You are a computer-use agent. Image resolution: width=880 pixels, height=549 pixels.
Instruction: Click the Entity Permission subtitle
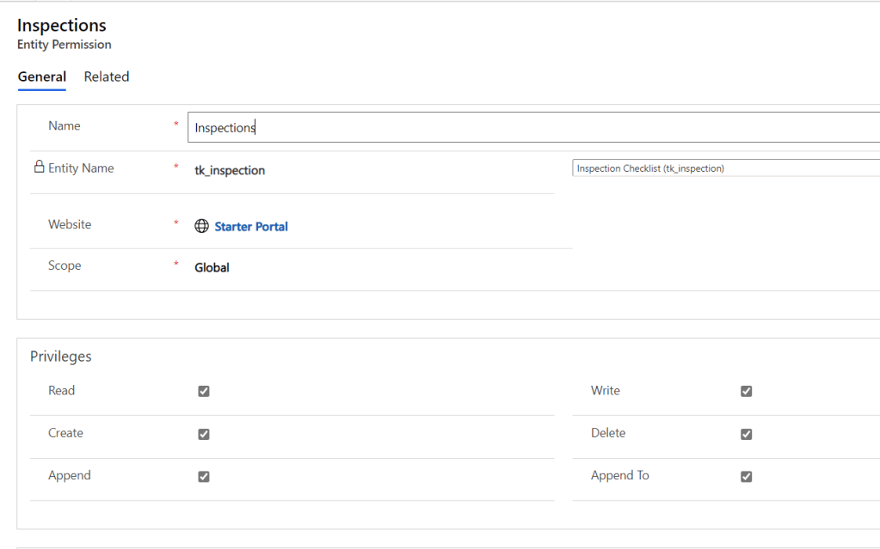click(65, 45)
